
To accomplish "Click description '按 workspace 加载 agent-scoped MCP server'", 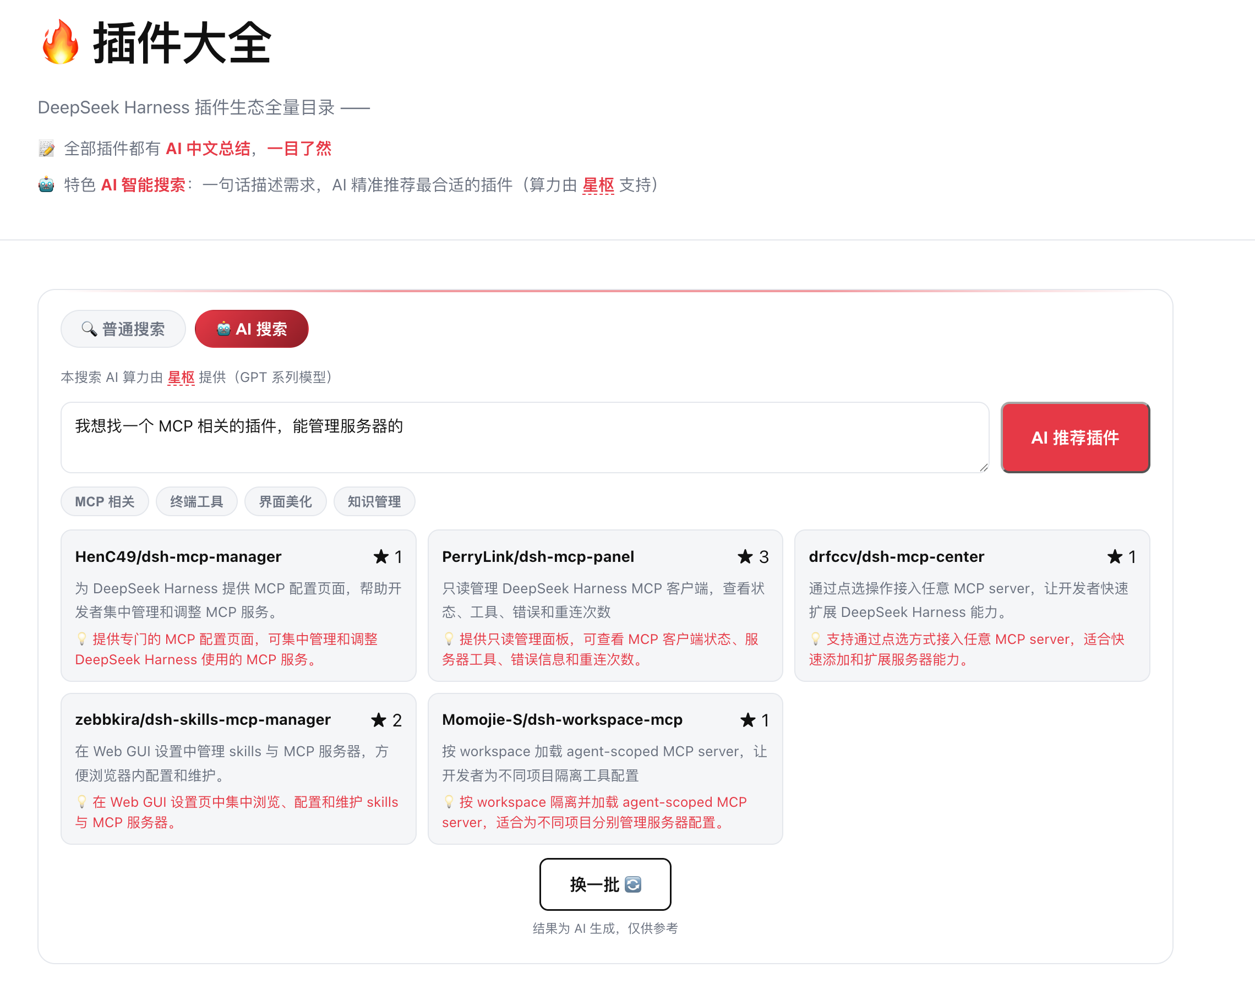I will pyautogui.click(x=591, y=751).
